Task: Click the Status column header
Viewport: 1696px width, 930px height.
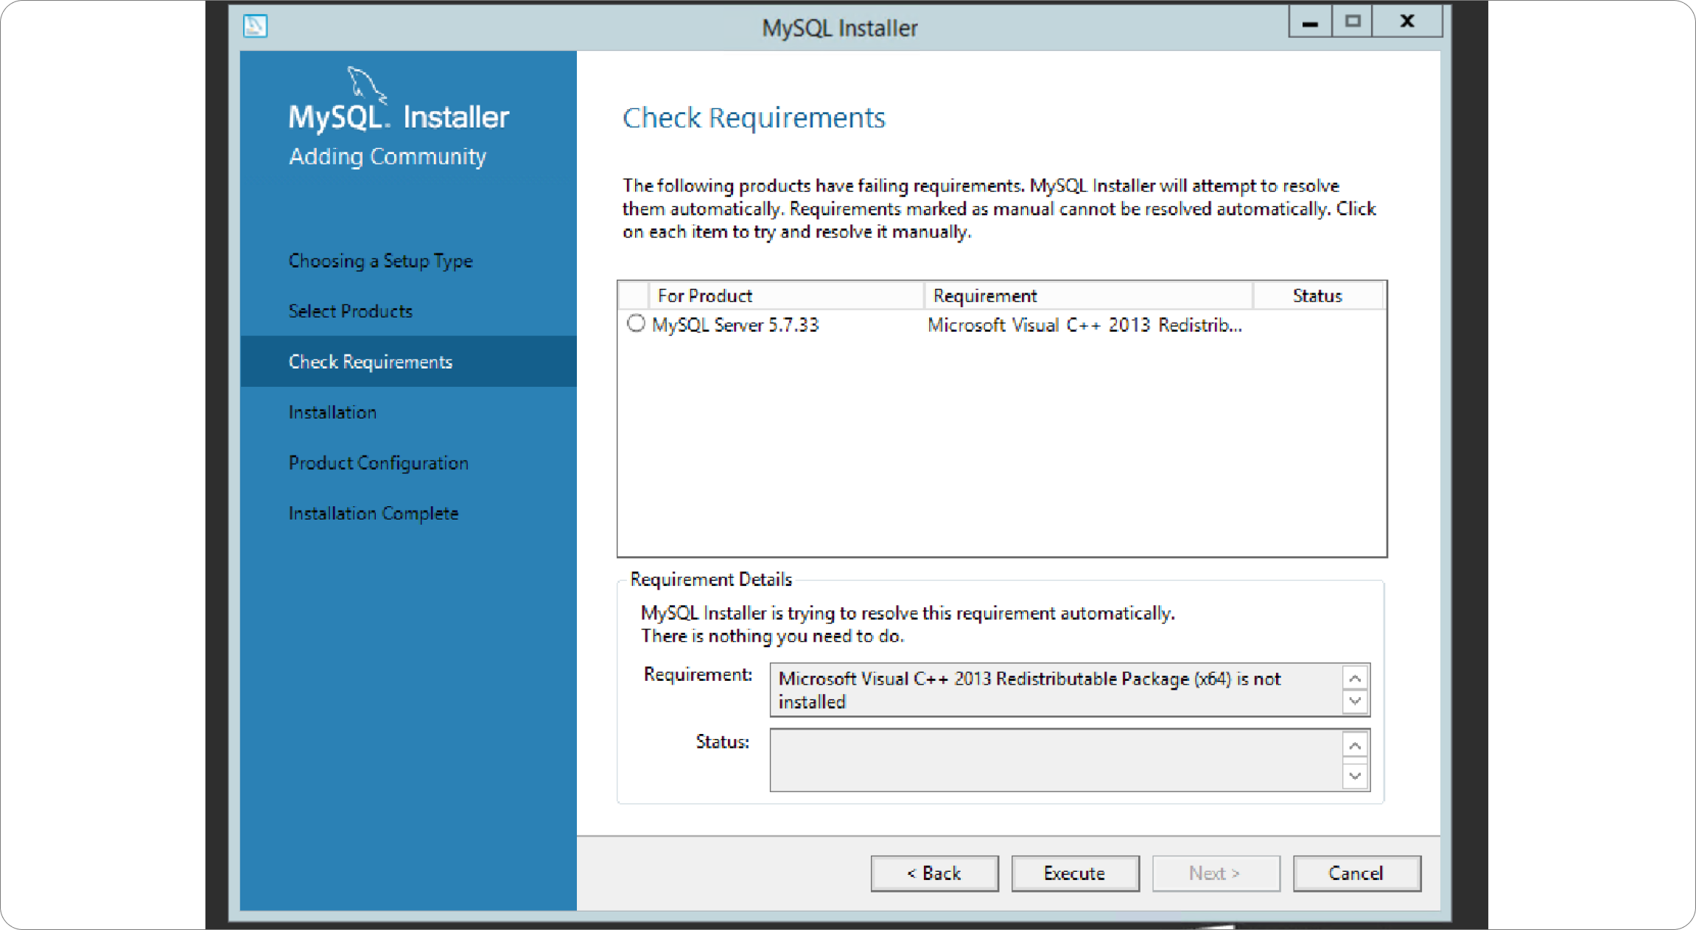Action: pyautogui.click(x=1318, y=296)
